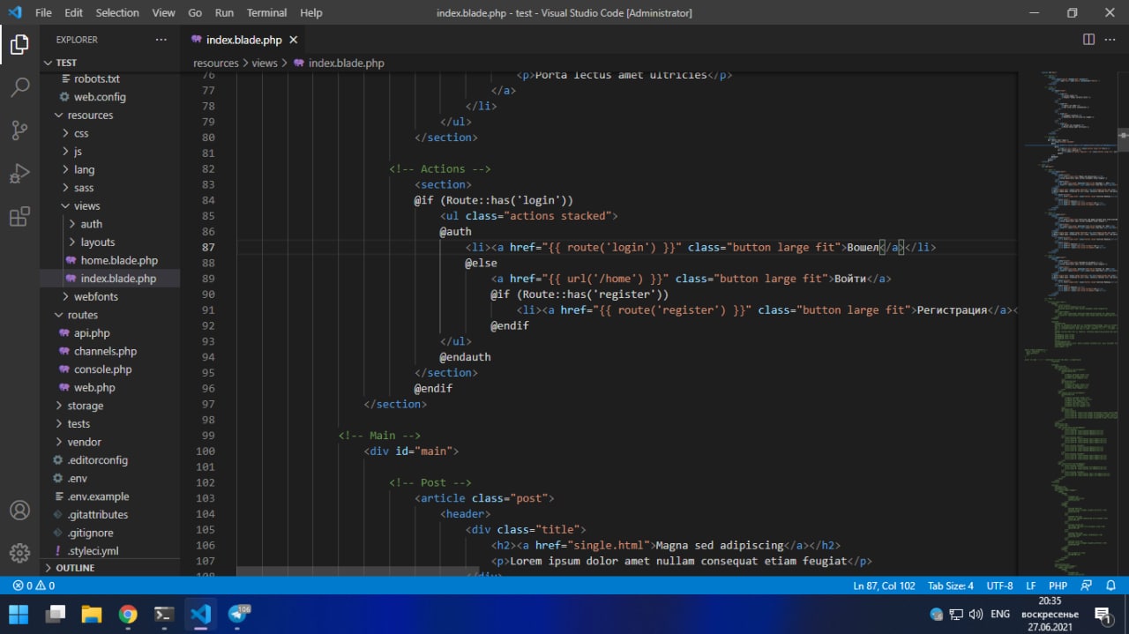The height and width of the screenshot is (634, 1129).
Task: Collapse the routes folder
Action: click(82, 315)
